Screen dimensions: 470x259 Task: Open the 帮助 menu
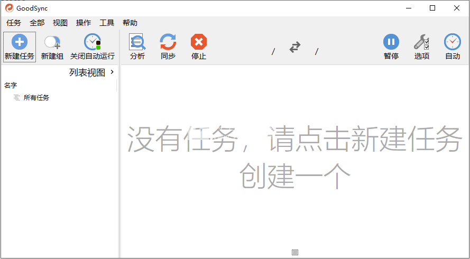130,23
